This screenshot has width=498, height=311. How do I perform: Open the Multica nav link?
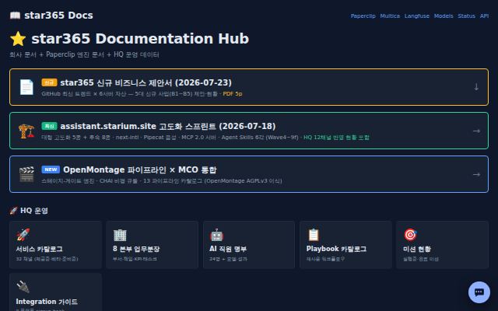point(390,16)
